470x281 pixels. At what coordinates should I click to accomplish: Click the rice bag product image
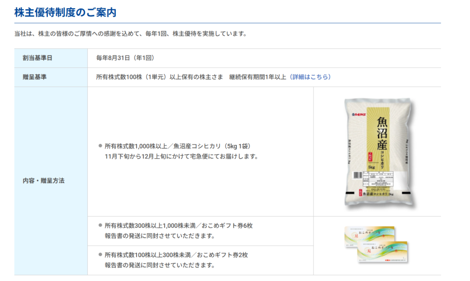378,152
